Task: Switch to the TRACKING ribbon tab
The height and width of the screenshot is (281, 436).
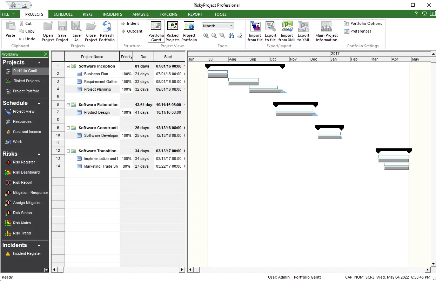Action: pos(168,14)
